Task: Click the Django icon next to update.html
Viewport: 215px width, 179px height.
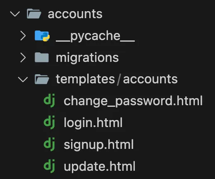Action: (49, 166)
